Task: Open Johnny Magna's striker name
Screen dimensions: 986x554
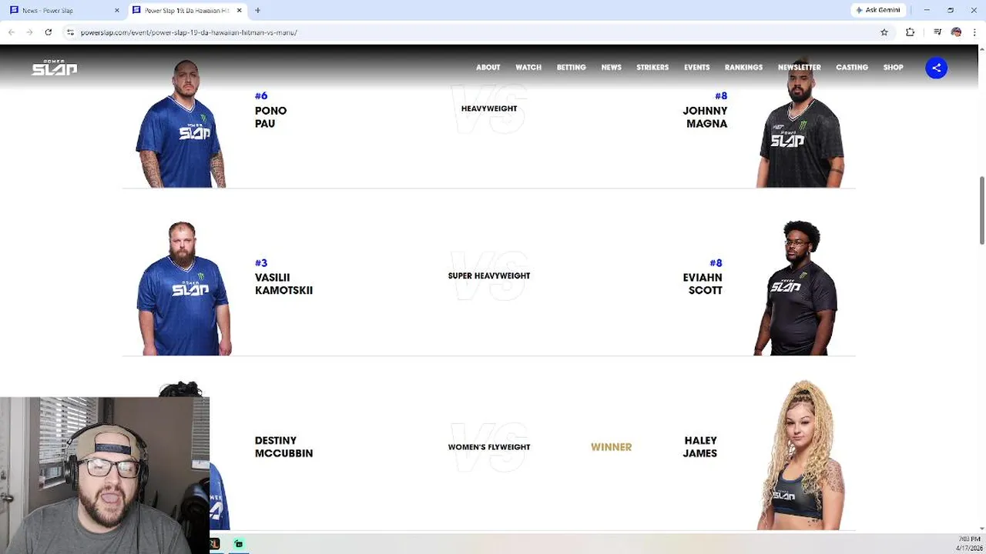Action: point(705,117)
